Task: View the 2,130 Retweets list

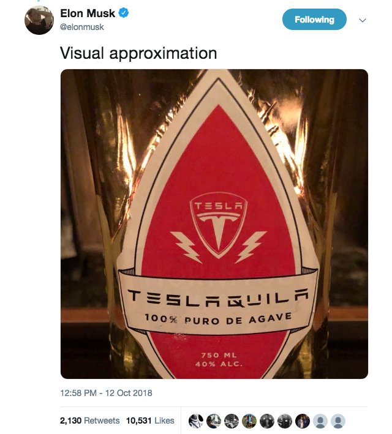Action: click(x=89, y=421)
